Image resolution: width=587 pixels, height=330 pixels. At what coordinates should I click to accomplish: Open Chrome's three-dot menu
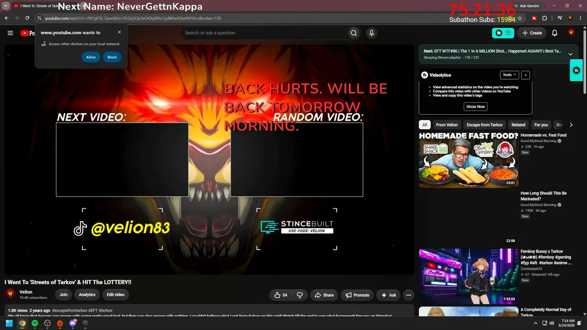pyautogui.click(x=581, y=18)
